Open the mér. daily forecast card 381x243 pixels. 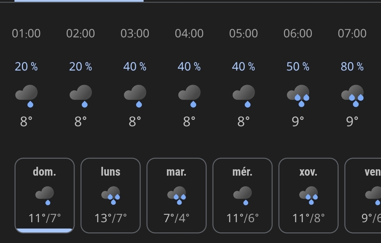242,195
